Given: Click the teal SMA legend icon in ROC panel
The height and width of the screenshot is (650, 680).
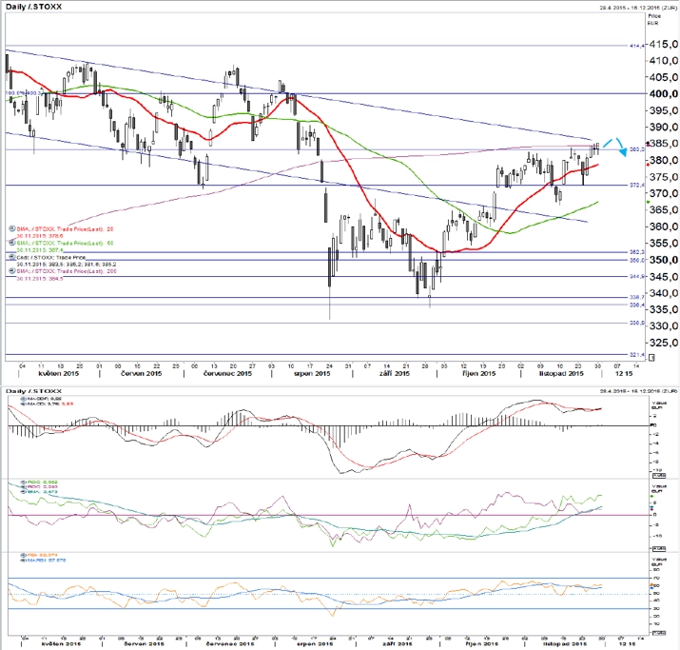Looking at the screenshot, I should (24, 492).
